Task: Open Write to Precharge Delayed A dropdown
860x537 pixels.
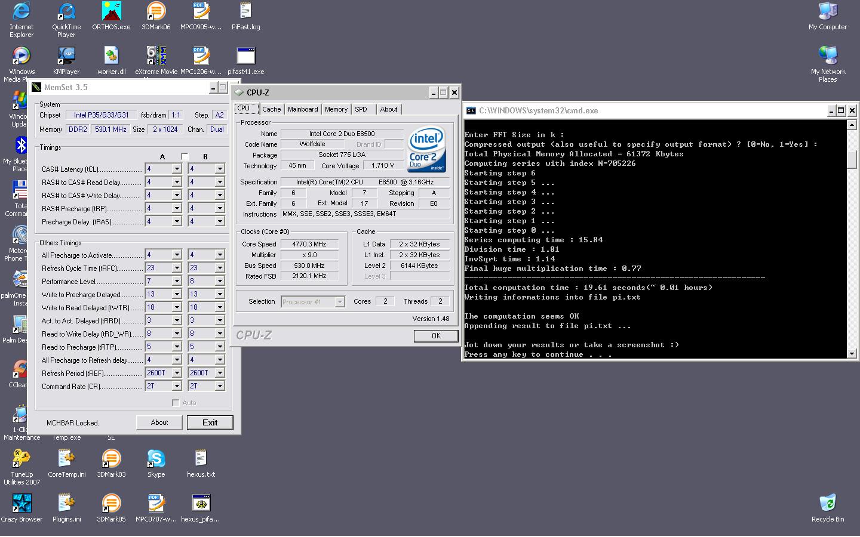Action: 177,294
